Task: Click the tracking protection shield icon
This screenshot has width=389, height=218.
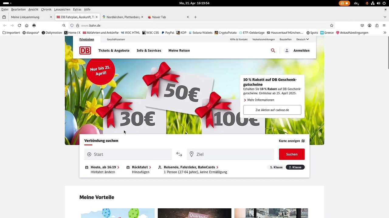Action: 72,25
